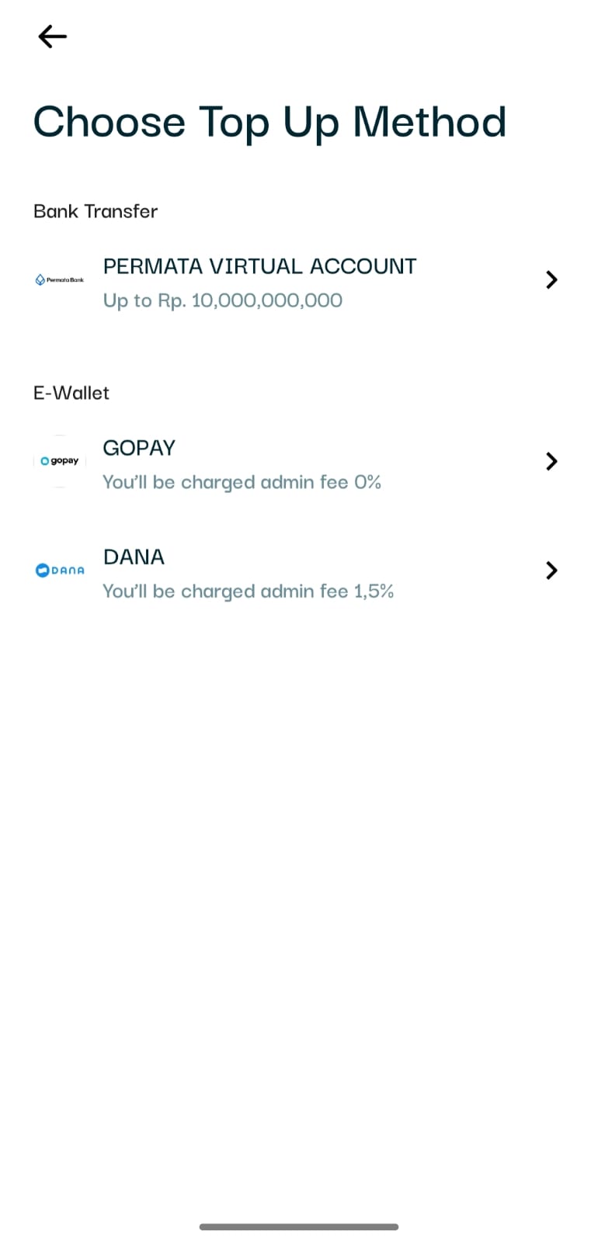Click "Up to Rp. 10,000,000,000" limit text

point(223,300)
